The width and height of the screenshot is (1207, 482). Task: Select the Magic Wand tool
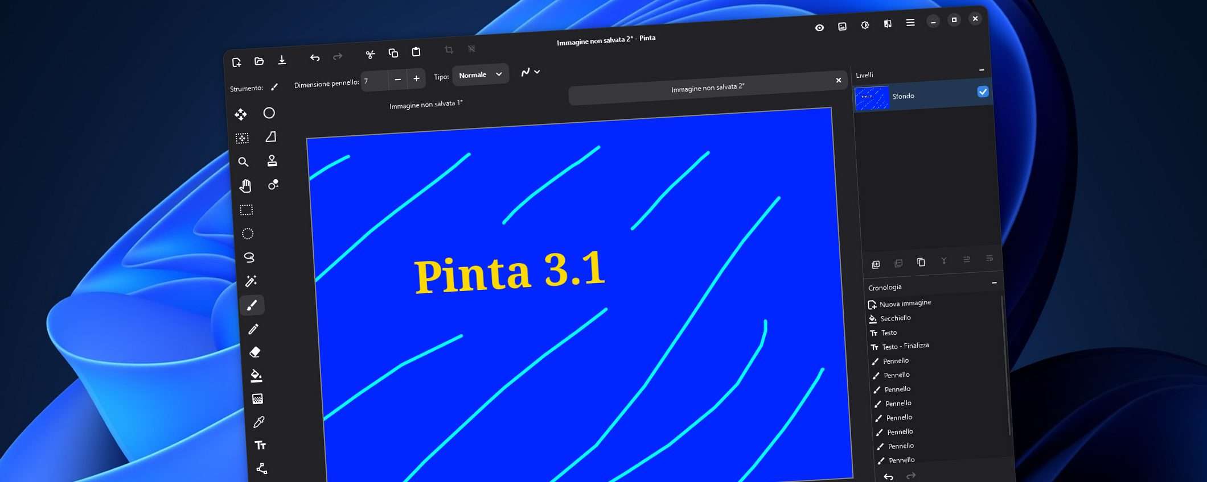click(251, 281)
